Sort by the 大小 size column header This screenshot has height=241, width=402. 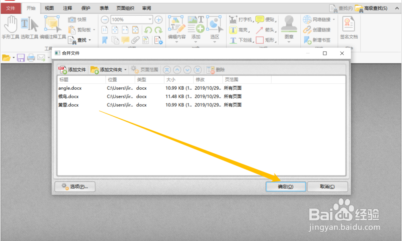(178, 80)
